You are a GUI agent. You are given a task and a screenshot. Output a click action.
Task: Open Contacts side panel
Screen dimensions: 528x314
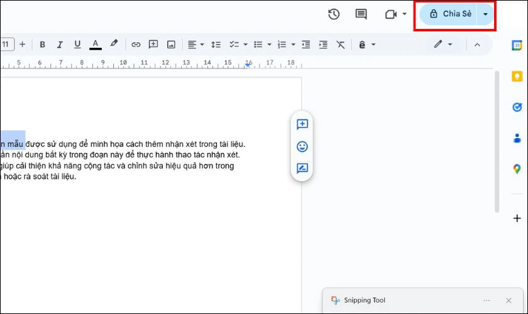pos(517,138)
